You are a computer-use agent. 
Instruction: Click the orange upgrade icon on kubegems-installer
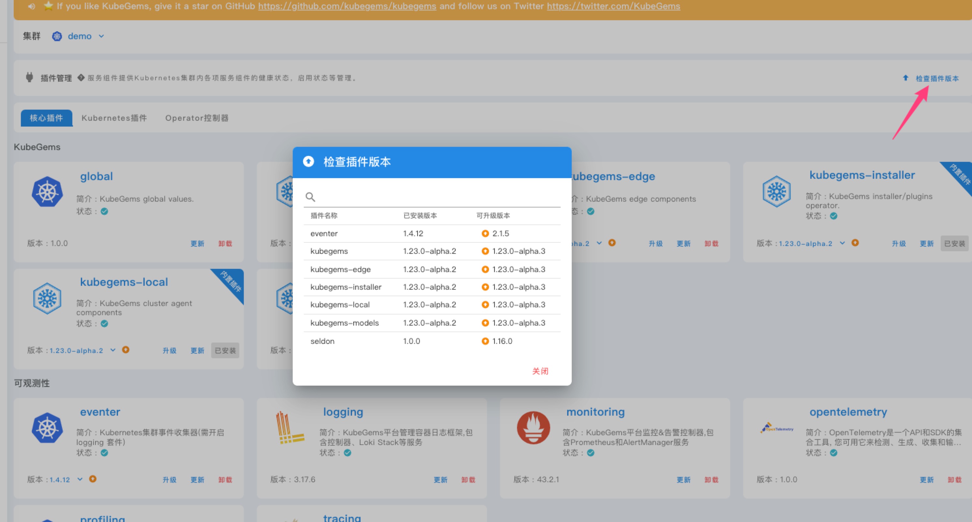pyautogui.click(x=855, y=243)
